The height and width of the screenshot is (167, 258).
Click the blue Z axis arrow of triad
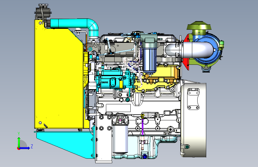pyautogui.click(x=25, y=148)
